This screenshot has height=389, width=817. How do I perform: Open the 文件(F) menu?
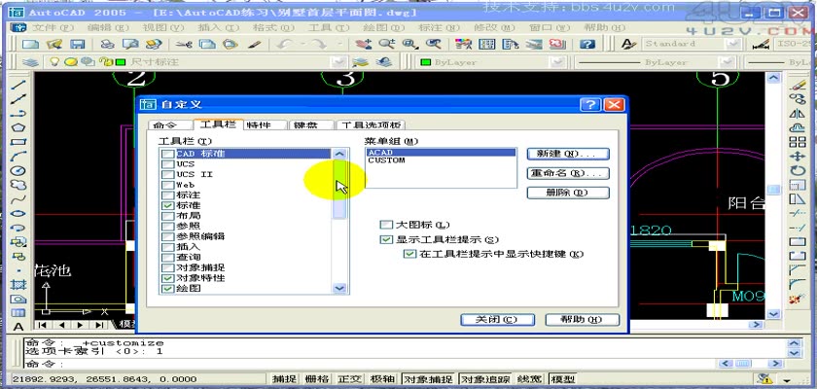53,27
